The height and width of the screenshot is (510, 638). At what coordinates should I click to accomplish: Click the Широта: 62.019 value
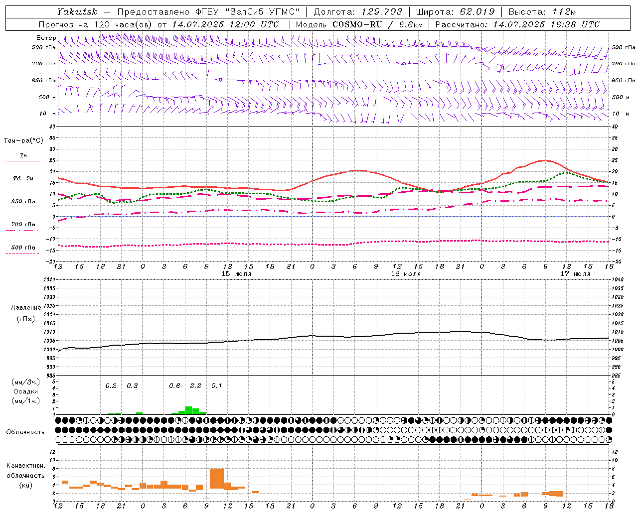(455, 12)
